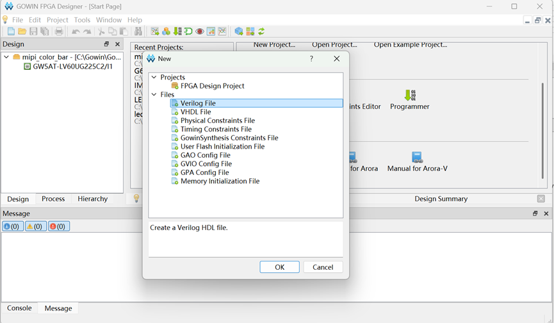Click the colored grid layout icon

pos(250,31)
